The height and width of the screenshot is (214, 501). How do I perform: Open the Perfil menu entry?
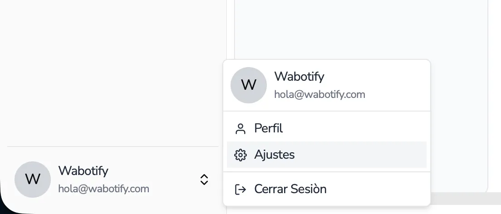click(x=268, y=129)
